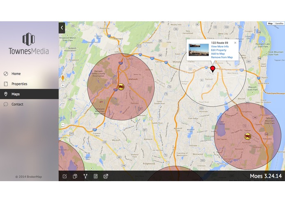Click Remove from Map link
This screenshot has width=285, height=202.
coord(222,57)
